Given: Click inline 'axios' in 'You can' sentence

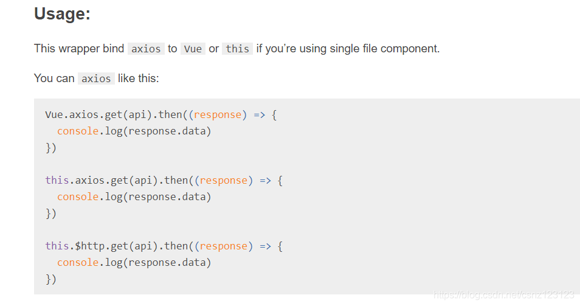Looking at the screenshot, I should [96, 78].
